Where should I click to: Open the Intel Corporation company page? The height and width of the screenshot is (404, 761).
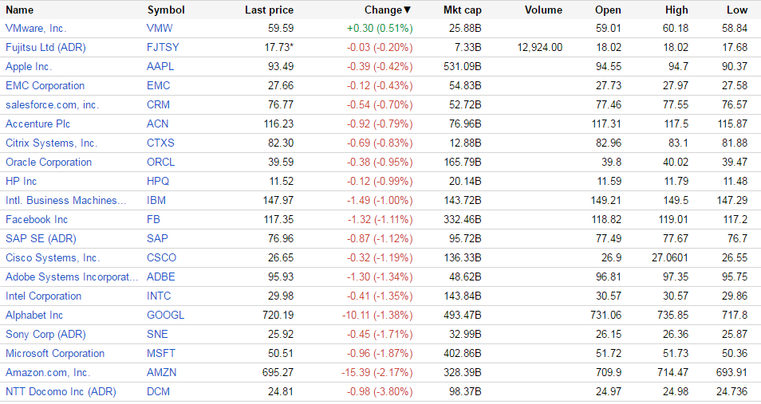click(43, 296)
